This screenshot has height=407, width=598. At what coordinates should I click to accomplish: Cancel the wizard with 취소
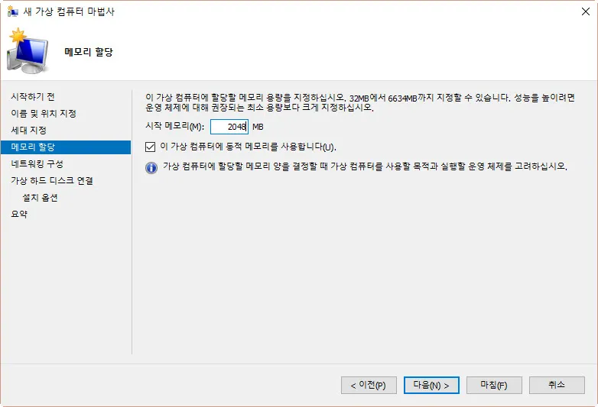tap(557, 386)
